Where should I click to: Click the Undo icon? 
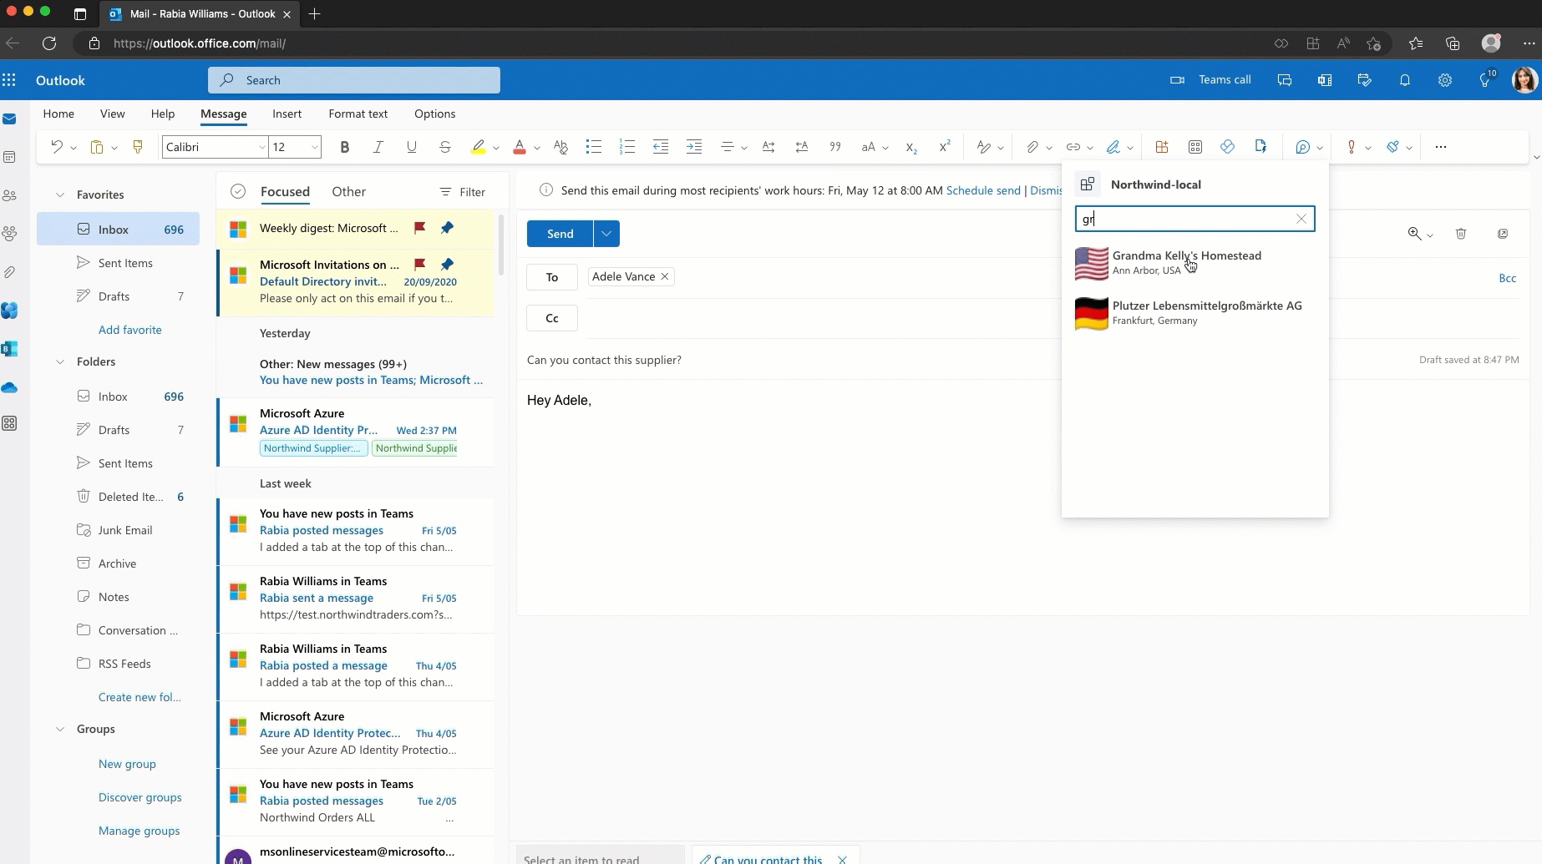(56, 147)
